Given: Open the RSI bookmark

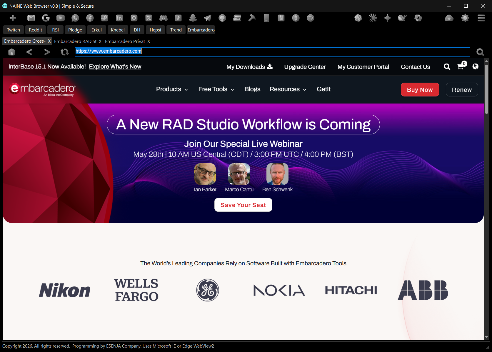Looking at the screenshot, I should tap(56, 30).
